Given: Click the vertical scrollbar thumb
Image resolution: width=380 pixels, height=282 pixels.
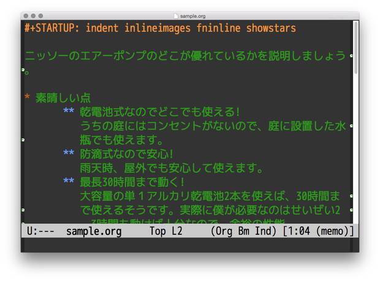Looking at the screenshot, I should tap(355, 48).
